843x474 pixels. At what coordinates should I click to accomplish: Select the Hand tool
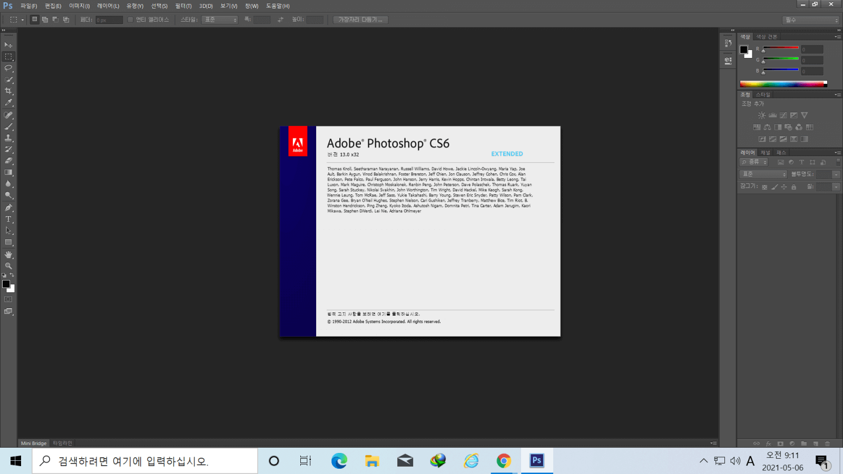(8, 254)
